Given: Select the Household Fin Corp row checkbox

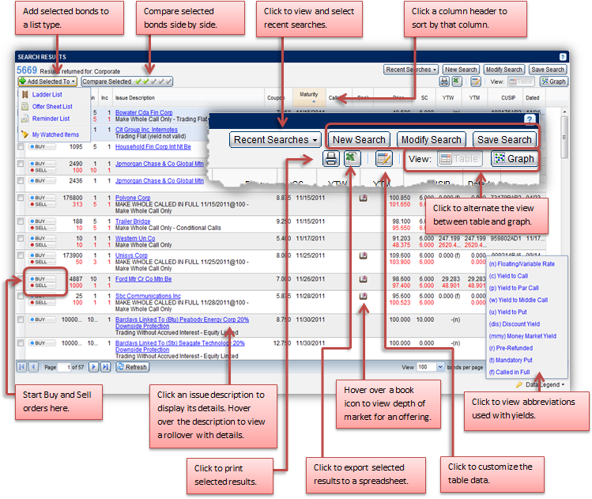Looking at the screenshot, I should click(x=21, y=147).
